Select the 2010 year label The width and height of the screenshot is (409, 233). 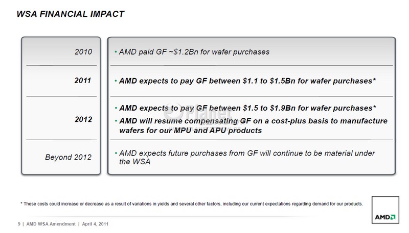(x=83, y=51)
